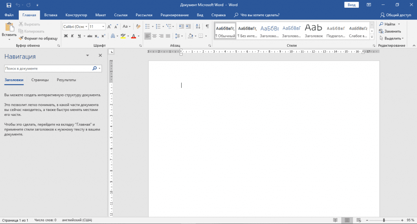
Task: Apply red font color A button
Action: click(134, 36)
